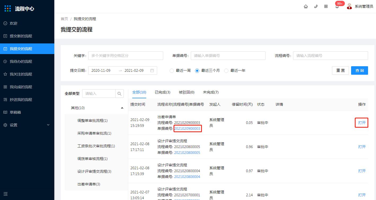
Task: Click the 流程中心 grid logo icon
Action: pos(8,8)
